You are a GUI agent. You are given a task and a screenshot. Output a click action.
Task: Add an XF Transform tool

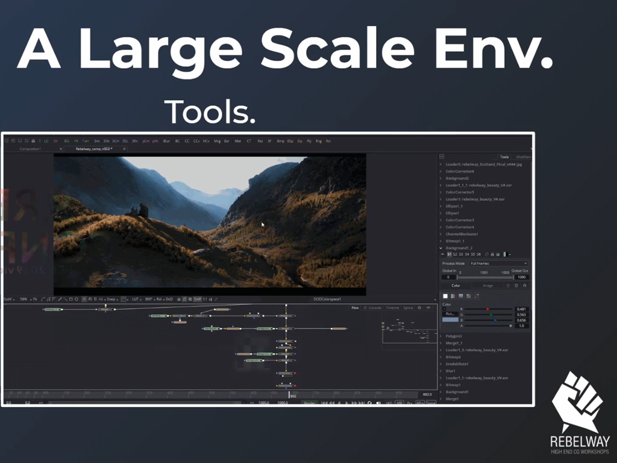click(x=269, y=141)
